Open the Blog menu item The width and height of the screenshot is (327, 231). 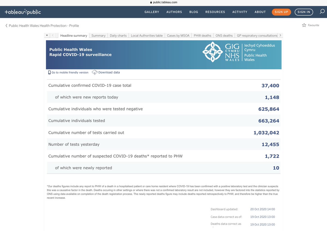pos(194,12)
